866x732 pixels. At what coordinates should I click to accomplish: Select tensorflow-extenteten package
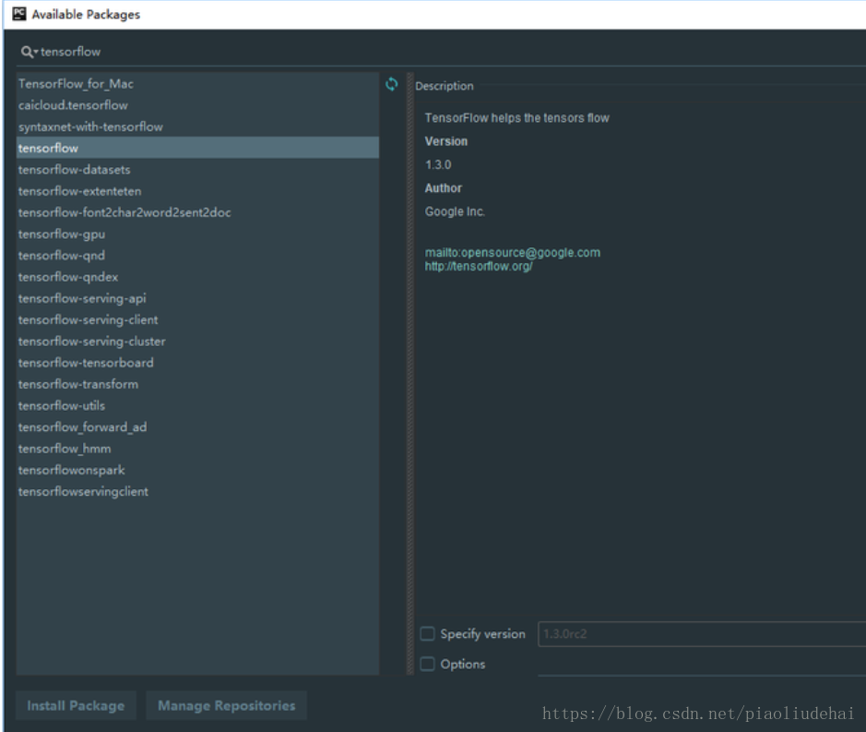[197, 191]
